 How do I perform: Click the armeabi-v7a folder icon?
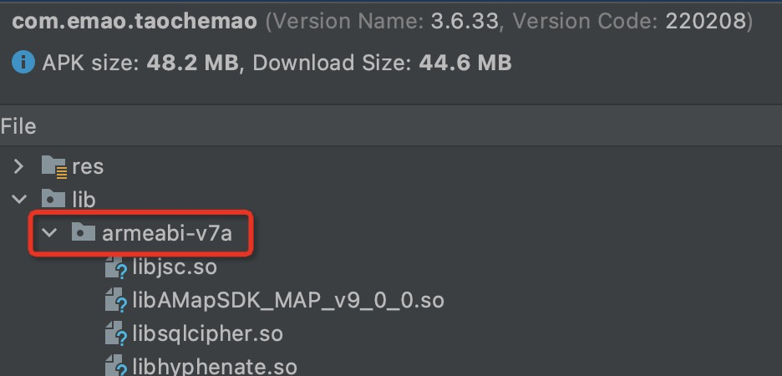82,233
